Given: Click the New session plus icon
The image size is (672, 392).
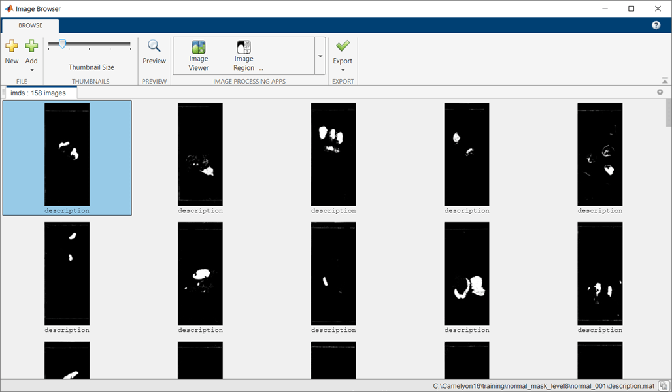Looking at the screenshot, I should coord(12,46).
